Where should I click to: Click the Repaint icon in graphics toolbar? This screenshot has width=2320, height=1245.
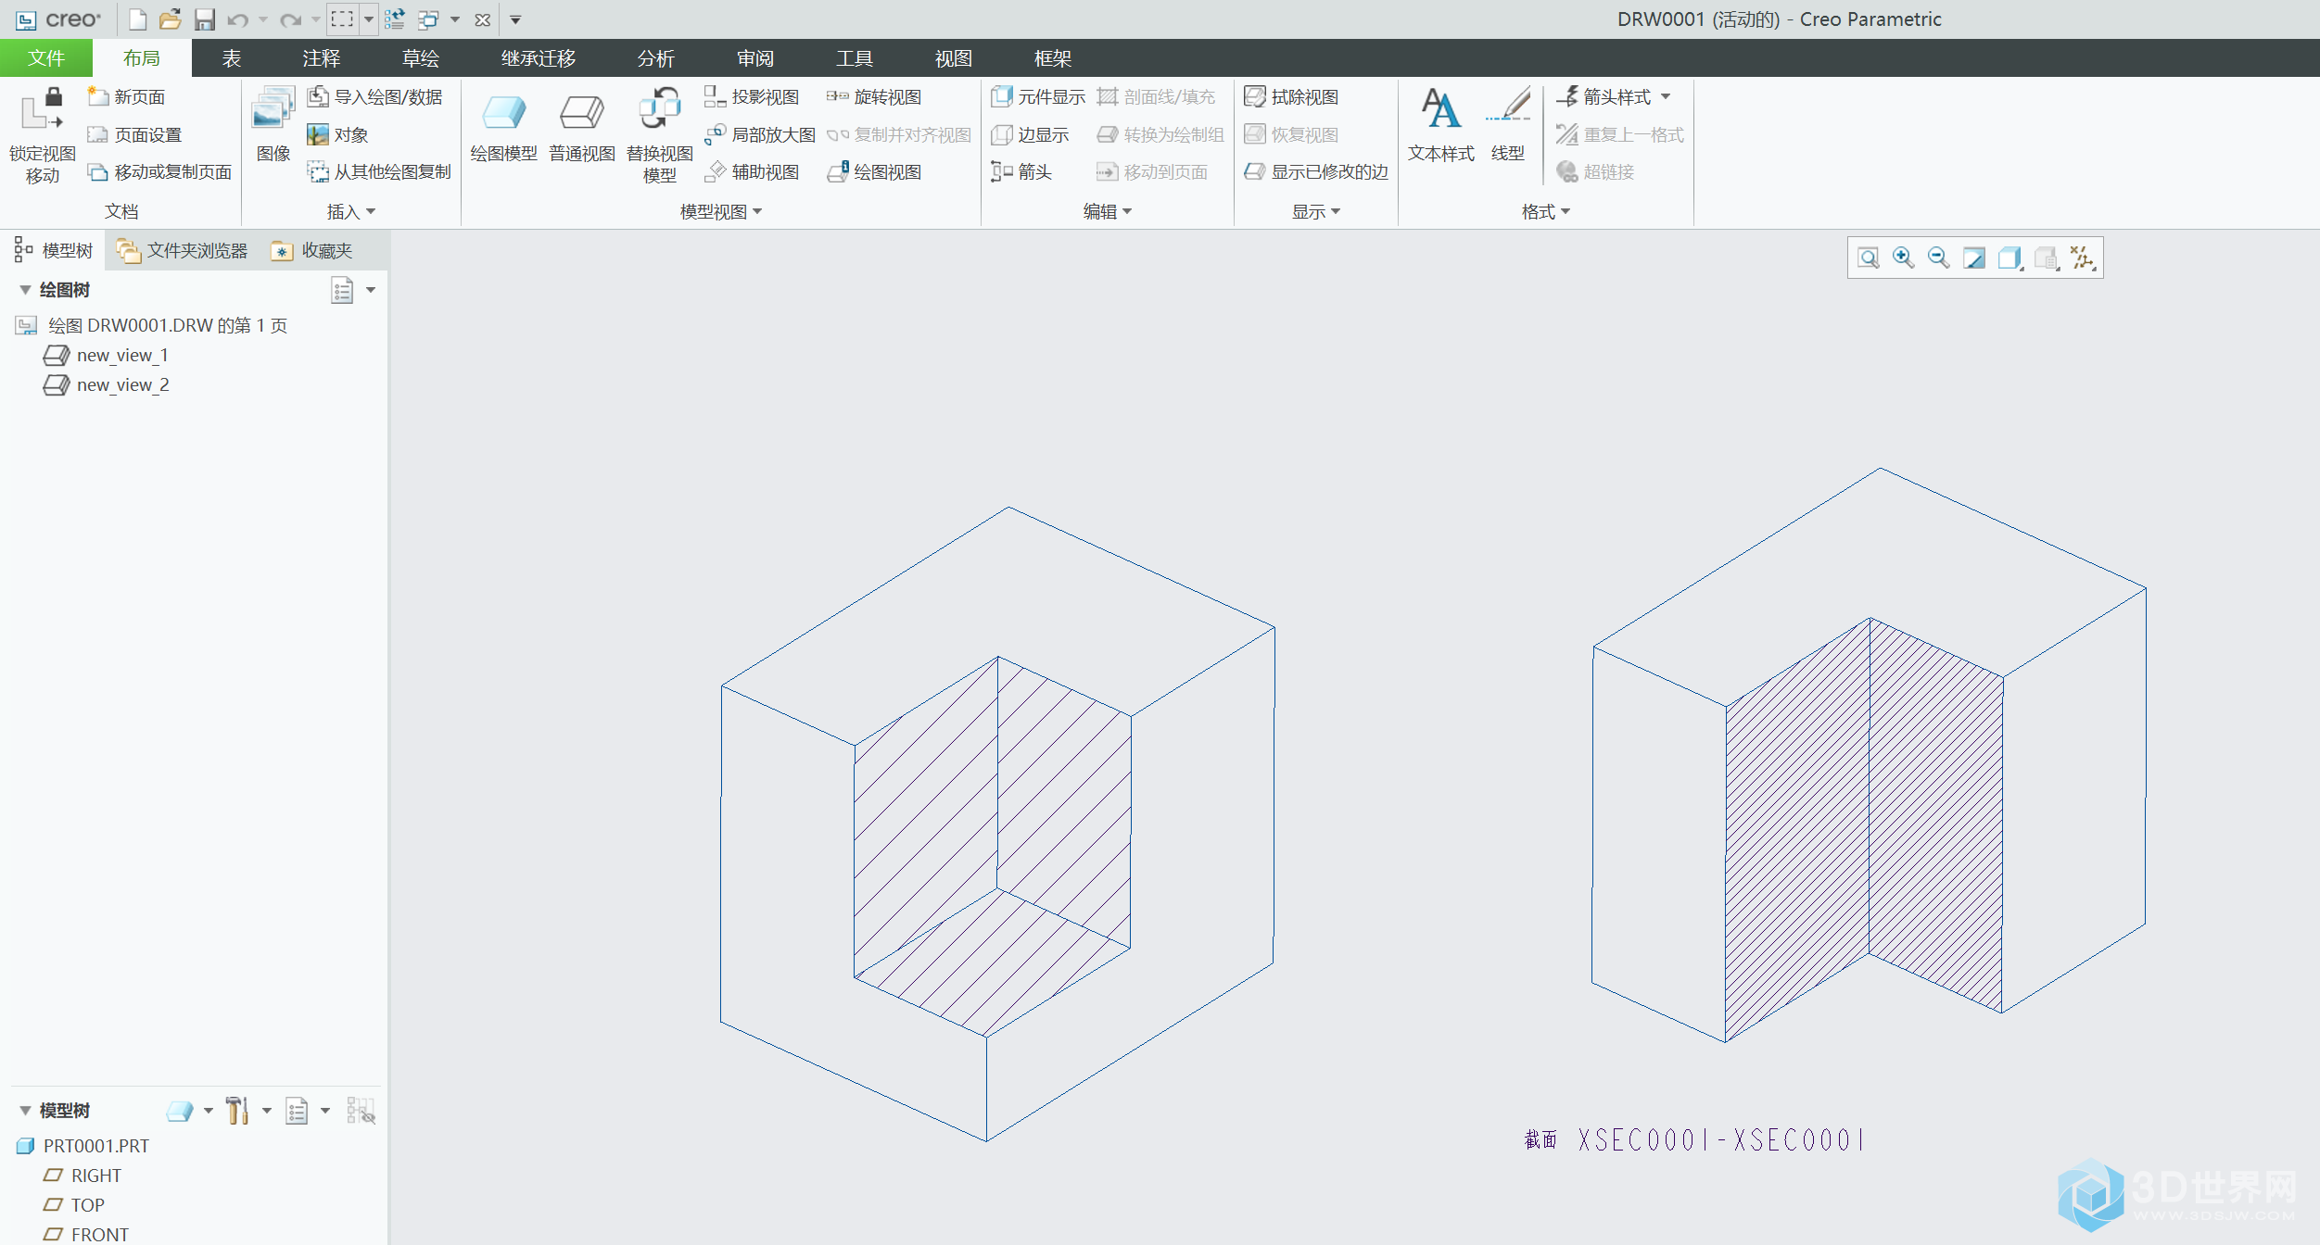coord(1973,258)
